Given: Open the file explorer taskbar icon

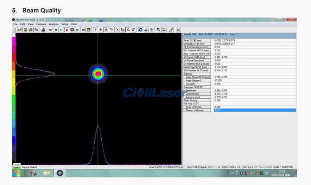Looking at the screenshot, I should [47, 173].
